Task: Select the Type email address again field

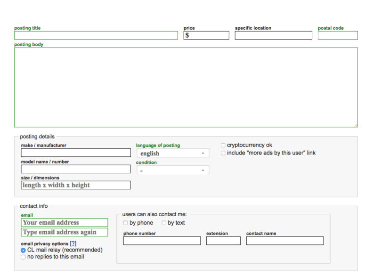Action: (65, 232)
